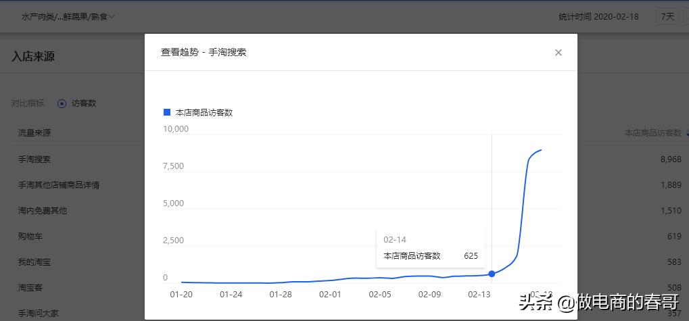Select the 手淘问大家 source row
The width and height of the screenshot is (689, 321).
coord(39,313)
